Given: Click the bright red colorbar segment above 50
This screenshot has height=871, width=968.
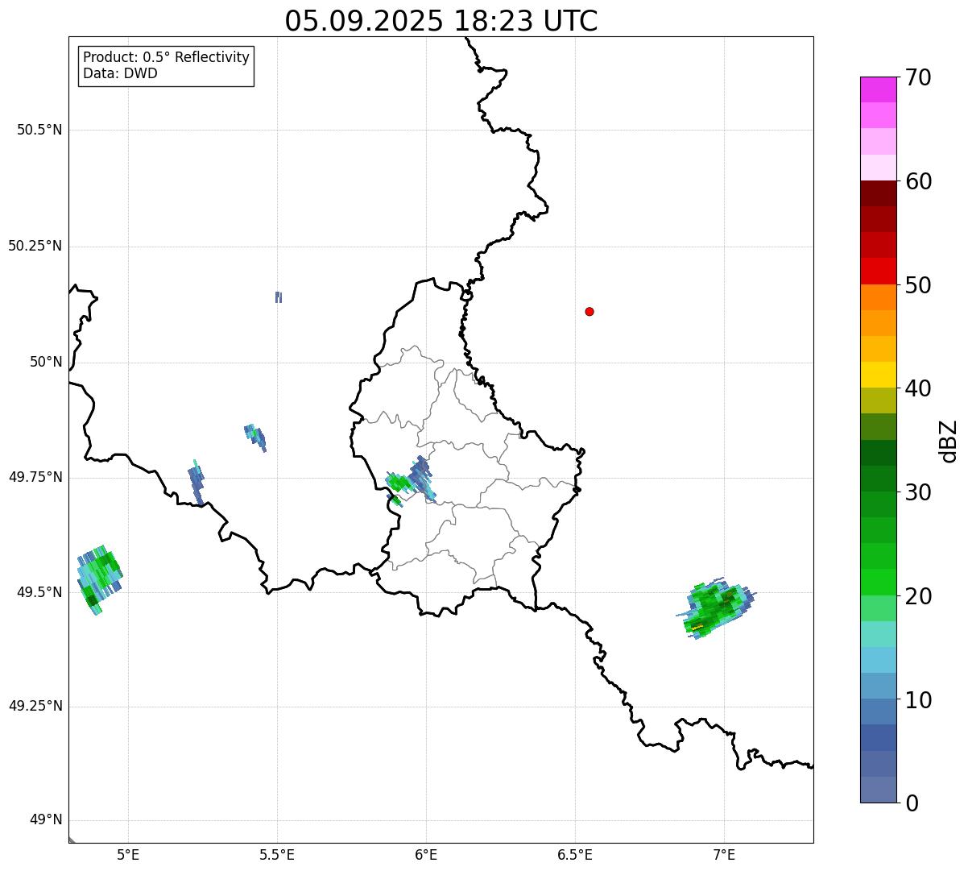Looking at the screenshot, I should point(878,271).
